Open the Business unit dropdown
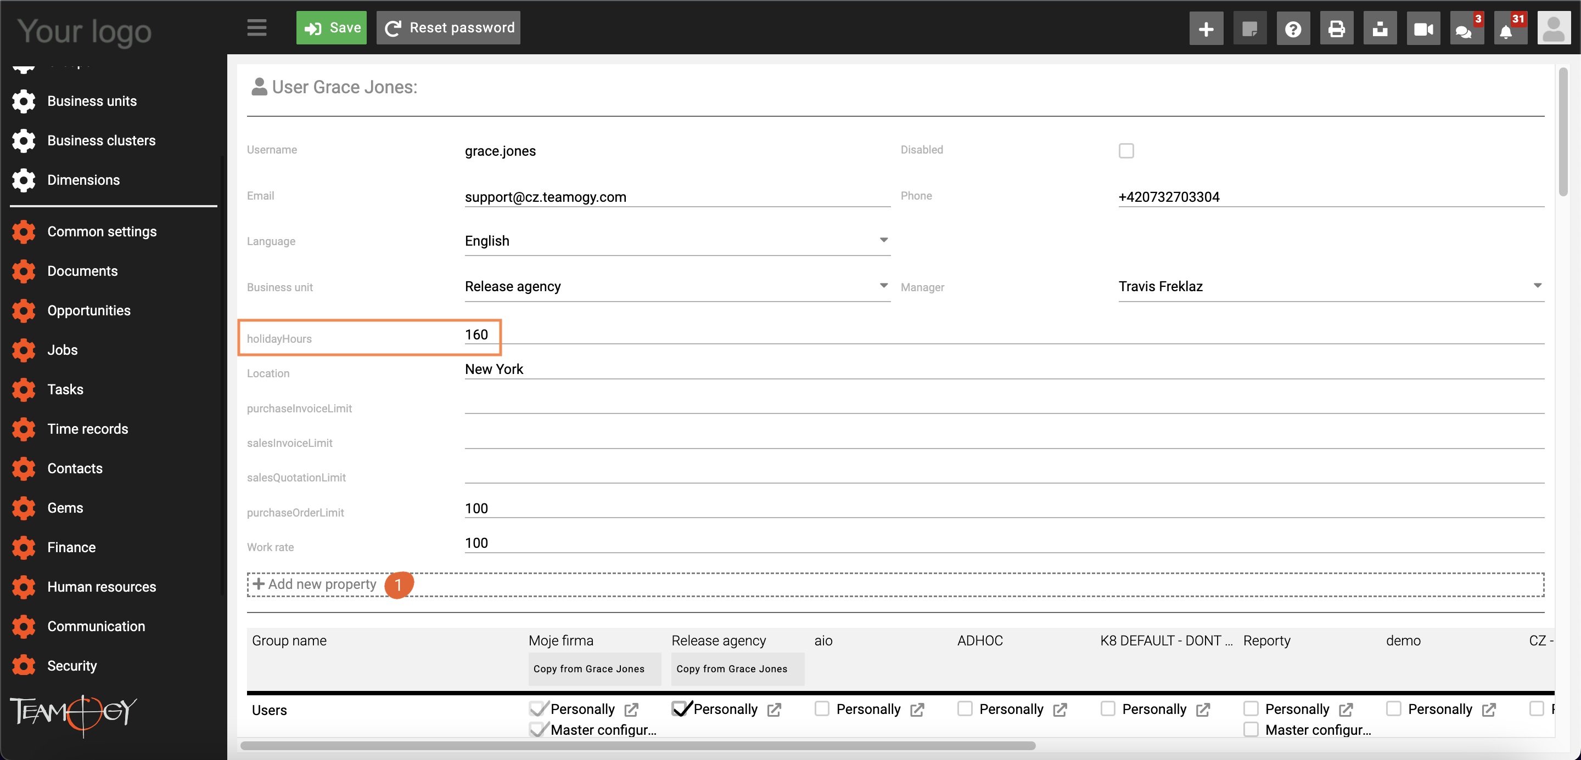 click(677, 286)
